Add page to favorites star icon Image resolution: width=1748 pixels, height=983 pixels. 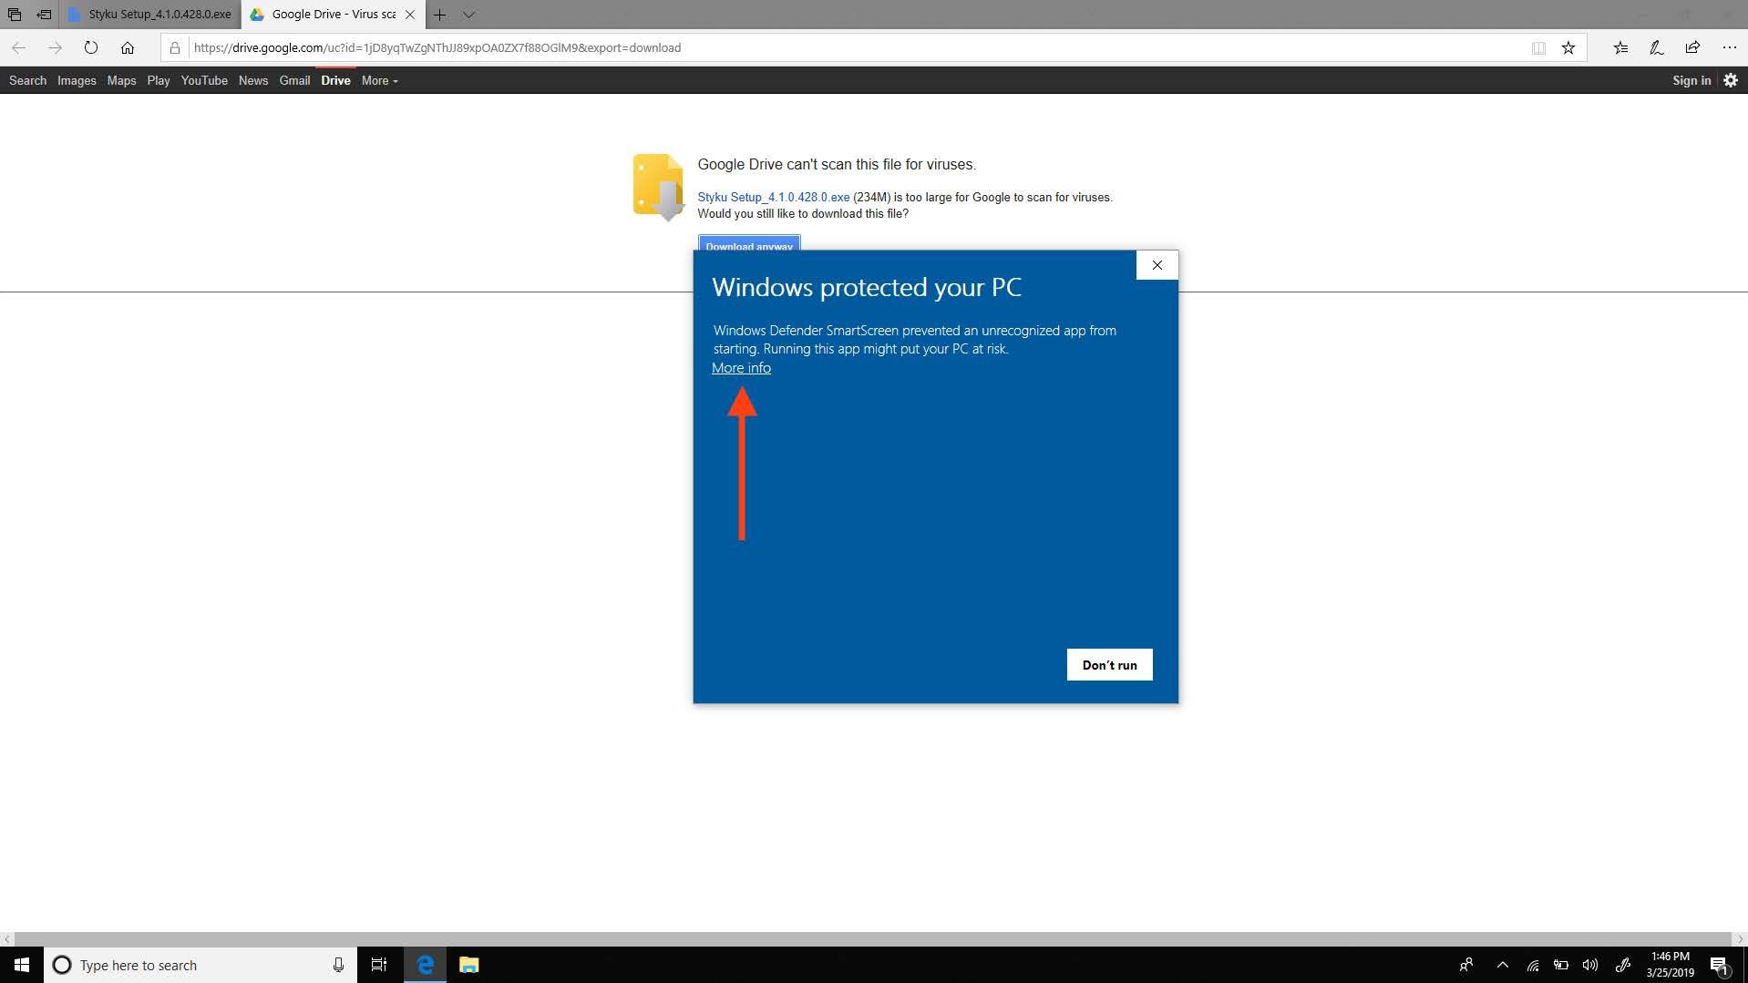(x=1568, y=47)
